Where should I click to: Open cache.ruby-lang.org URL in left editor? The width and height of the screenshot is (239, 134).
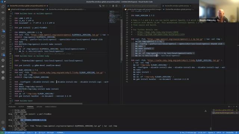point(67,73)
